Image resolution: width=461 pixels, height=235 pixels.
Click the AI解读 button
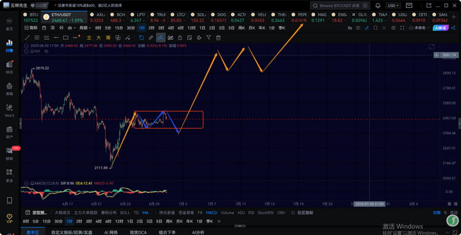(440, 28)
